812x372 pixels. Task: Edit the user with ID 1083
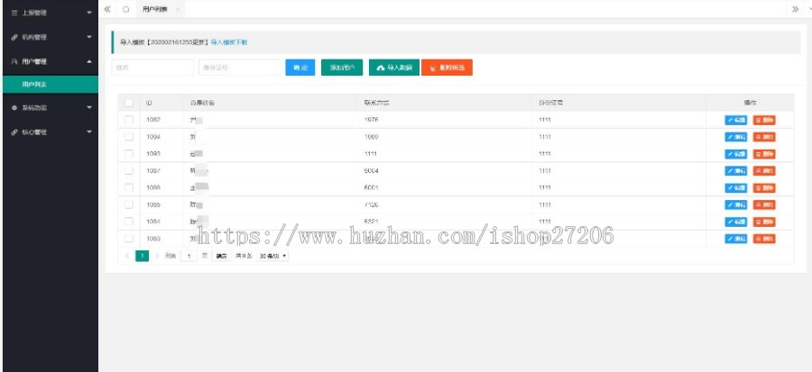[736, 239]
